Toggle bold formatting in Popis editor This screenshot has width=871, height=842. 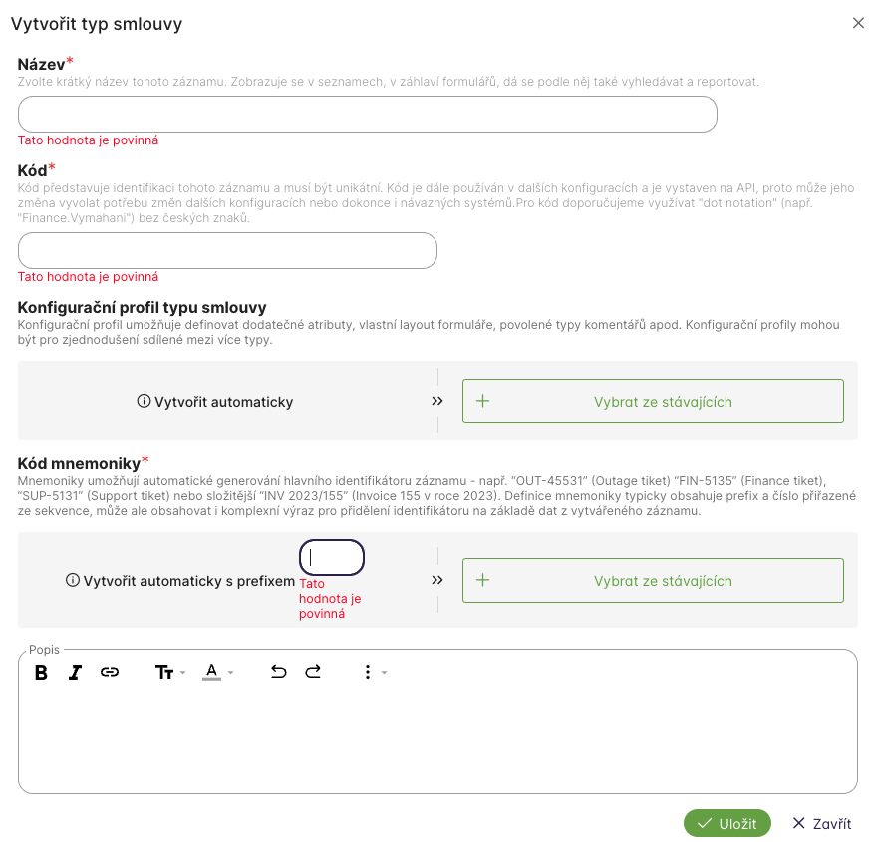pyautogui.click(x=42, y=673)
